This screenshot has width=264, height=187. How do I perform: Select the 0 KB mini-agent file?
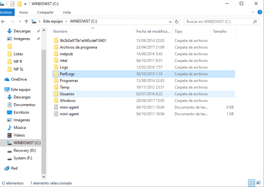pyautogui.click(x=144, y=107)
